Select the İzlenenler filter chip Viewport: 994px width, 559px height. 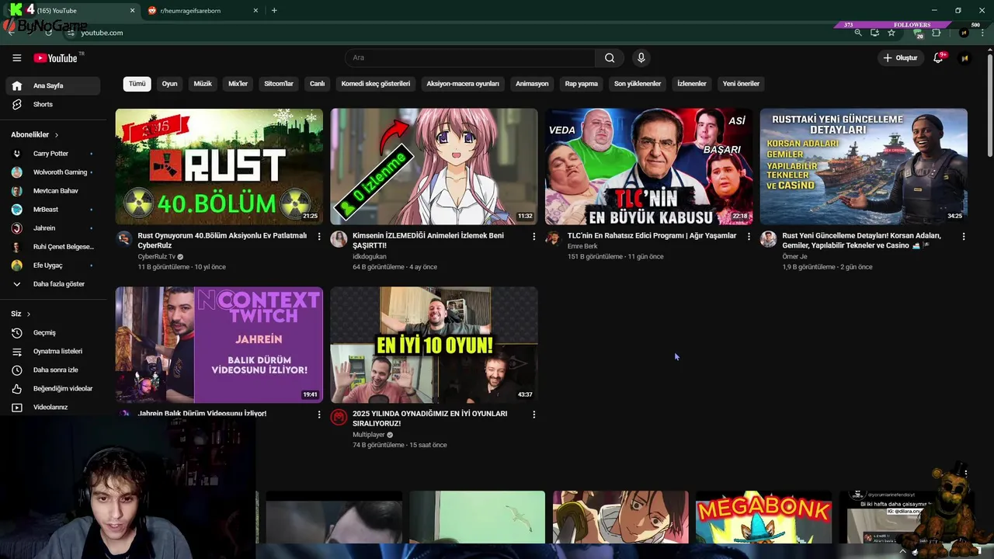(692, 84)
